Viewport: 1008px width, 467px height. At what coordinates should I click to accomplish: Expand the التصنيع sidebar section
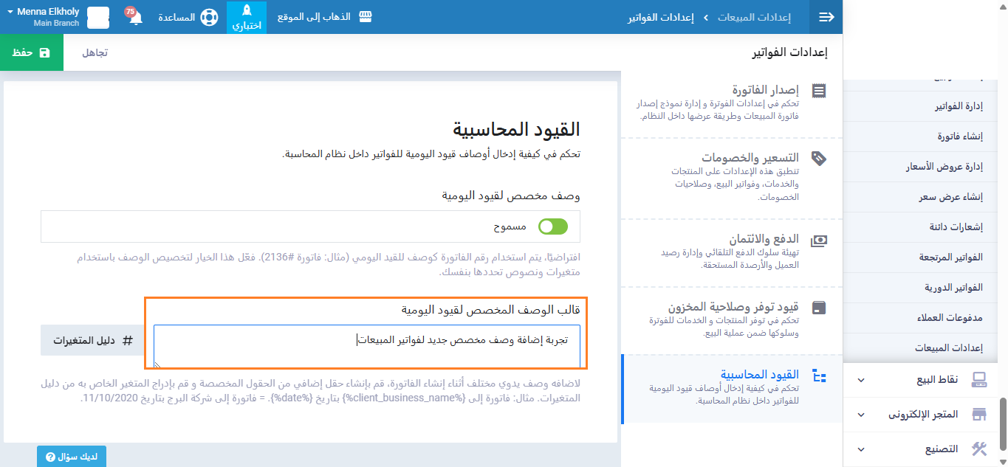[x=861, y=449]
